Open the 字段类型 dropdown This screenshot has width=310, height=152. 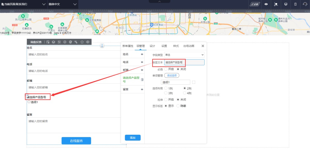[184, 55]
